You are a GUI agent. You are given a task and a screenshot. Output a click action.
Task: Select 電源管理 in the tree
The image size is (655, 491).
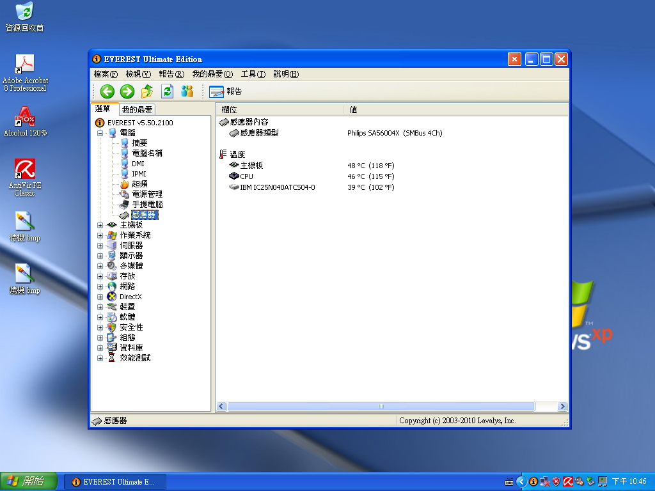click(x=146, y=194)
